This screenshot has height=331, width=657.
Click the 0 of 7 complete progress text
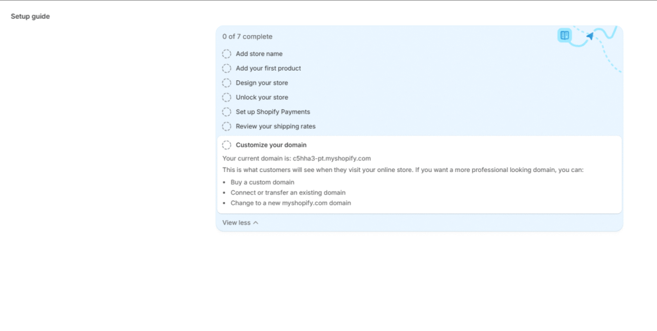point(247,37)
